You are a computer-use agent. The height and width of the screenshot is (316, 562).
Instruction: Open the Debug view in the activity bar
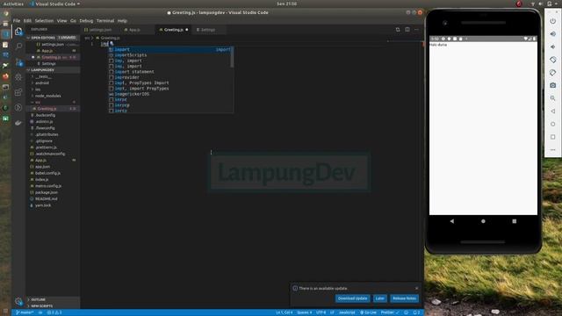18,77
